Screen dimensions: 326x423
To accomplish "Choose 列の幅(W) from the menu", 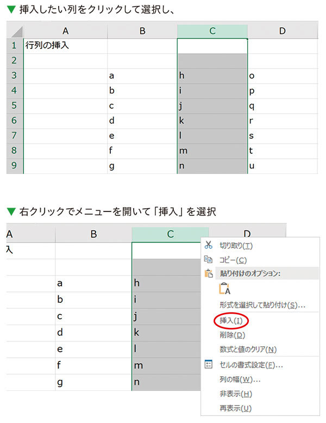I will click(x=240, y=380).
